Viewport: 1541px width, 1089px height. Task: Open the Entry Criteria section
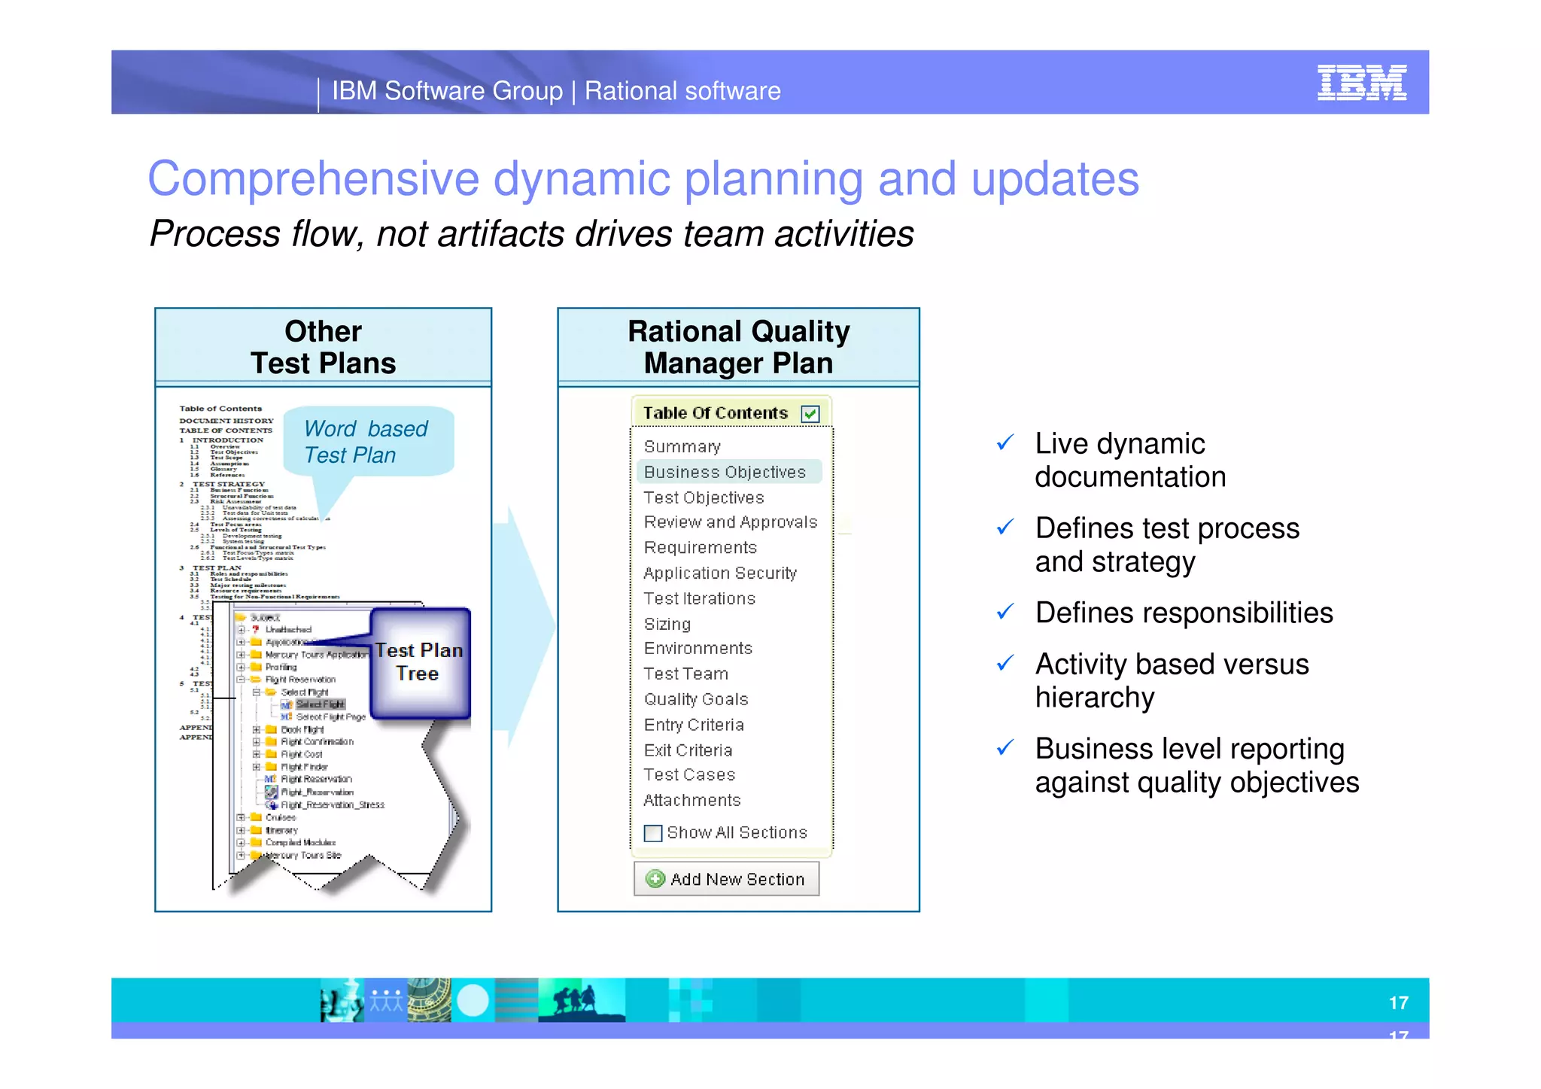point(694,725)
